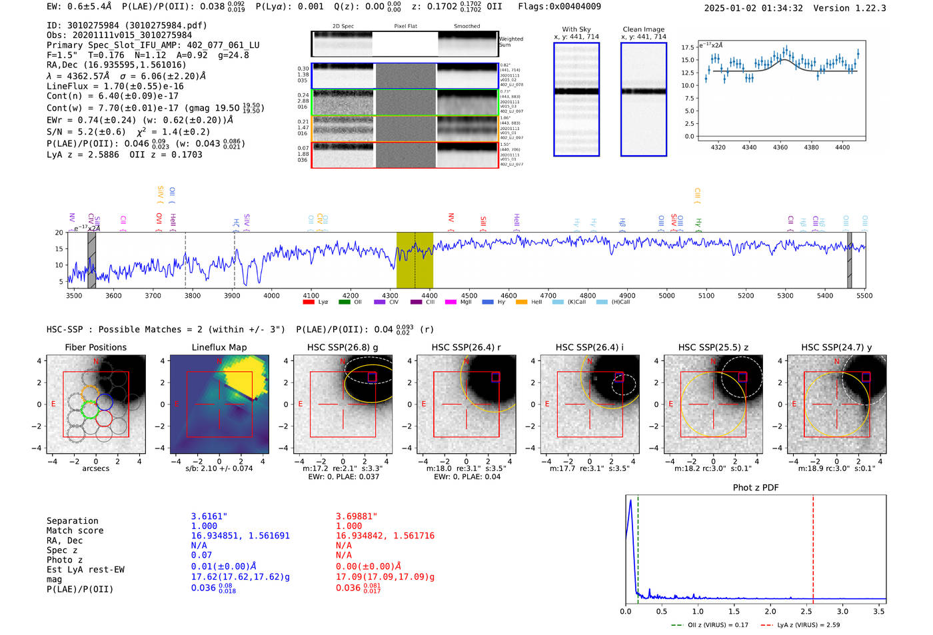This screenshot has height=635, width=933.
Task: Click the green OII z dashed line in the PDF
Action: click(638, 549)
